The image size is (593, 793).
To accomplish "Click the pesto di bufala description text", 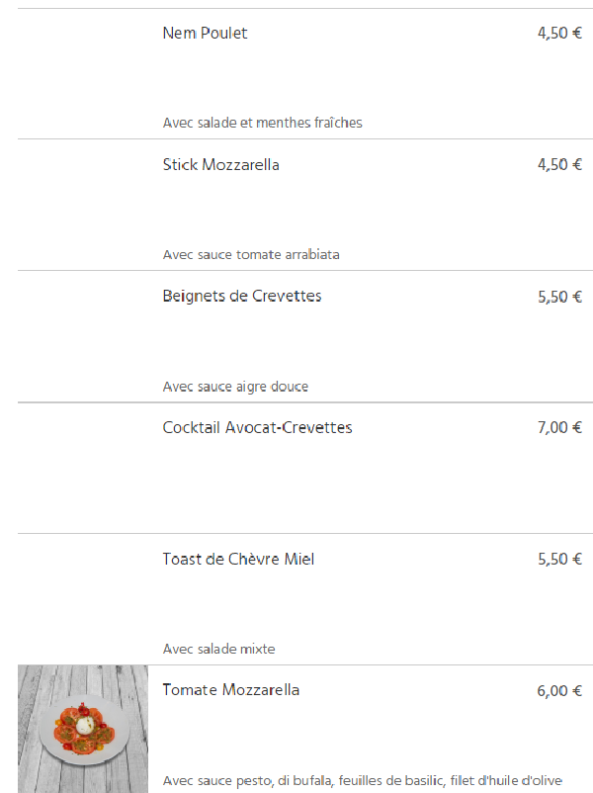I will click(x=363, y=781).
